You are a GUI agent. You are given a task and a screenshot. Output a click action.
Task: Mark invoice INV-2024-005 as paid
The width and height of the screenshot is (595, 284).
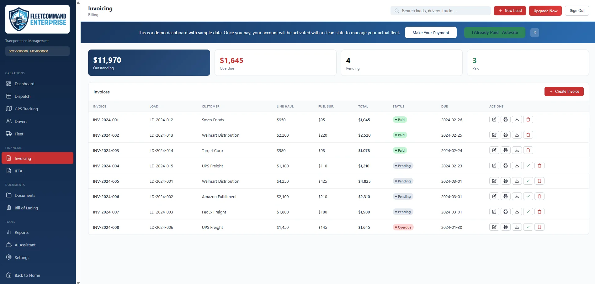coord(528,181)
